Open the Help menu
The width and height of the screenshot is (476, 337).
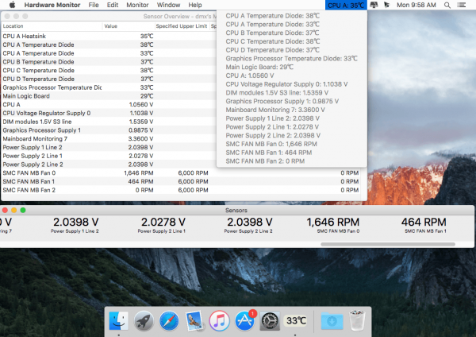pos(195,5)
